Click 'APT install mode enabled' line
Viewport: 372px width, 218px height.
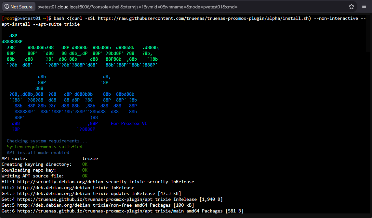(x=38, y=153)
